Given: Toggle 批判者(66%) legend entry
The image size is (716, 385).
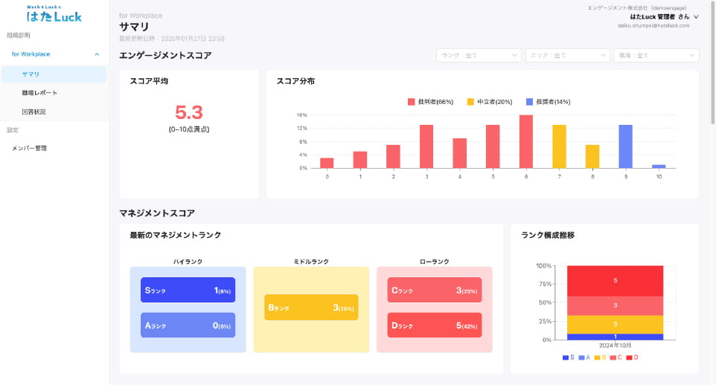Looking at the screenshot, I should click(430, 102).
